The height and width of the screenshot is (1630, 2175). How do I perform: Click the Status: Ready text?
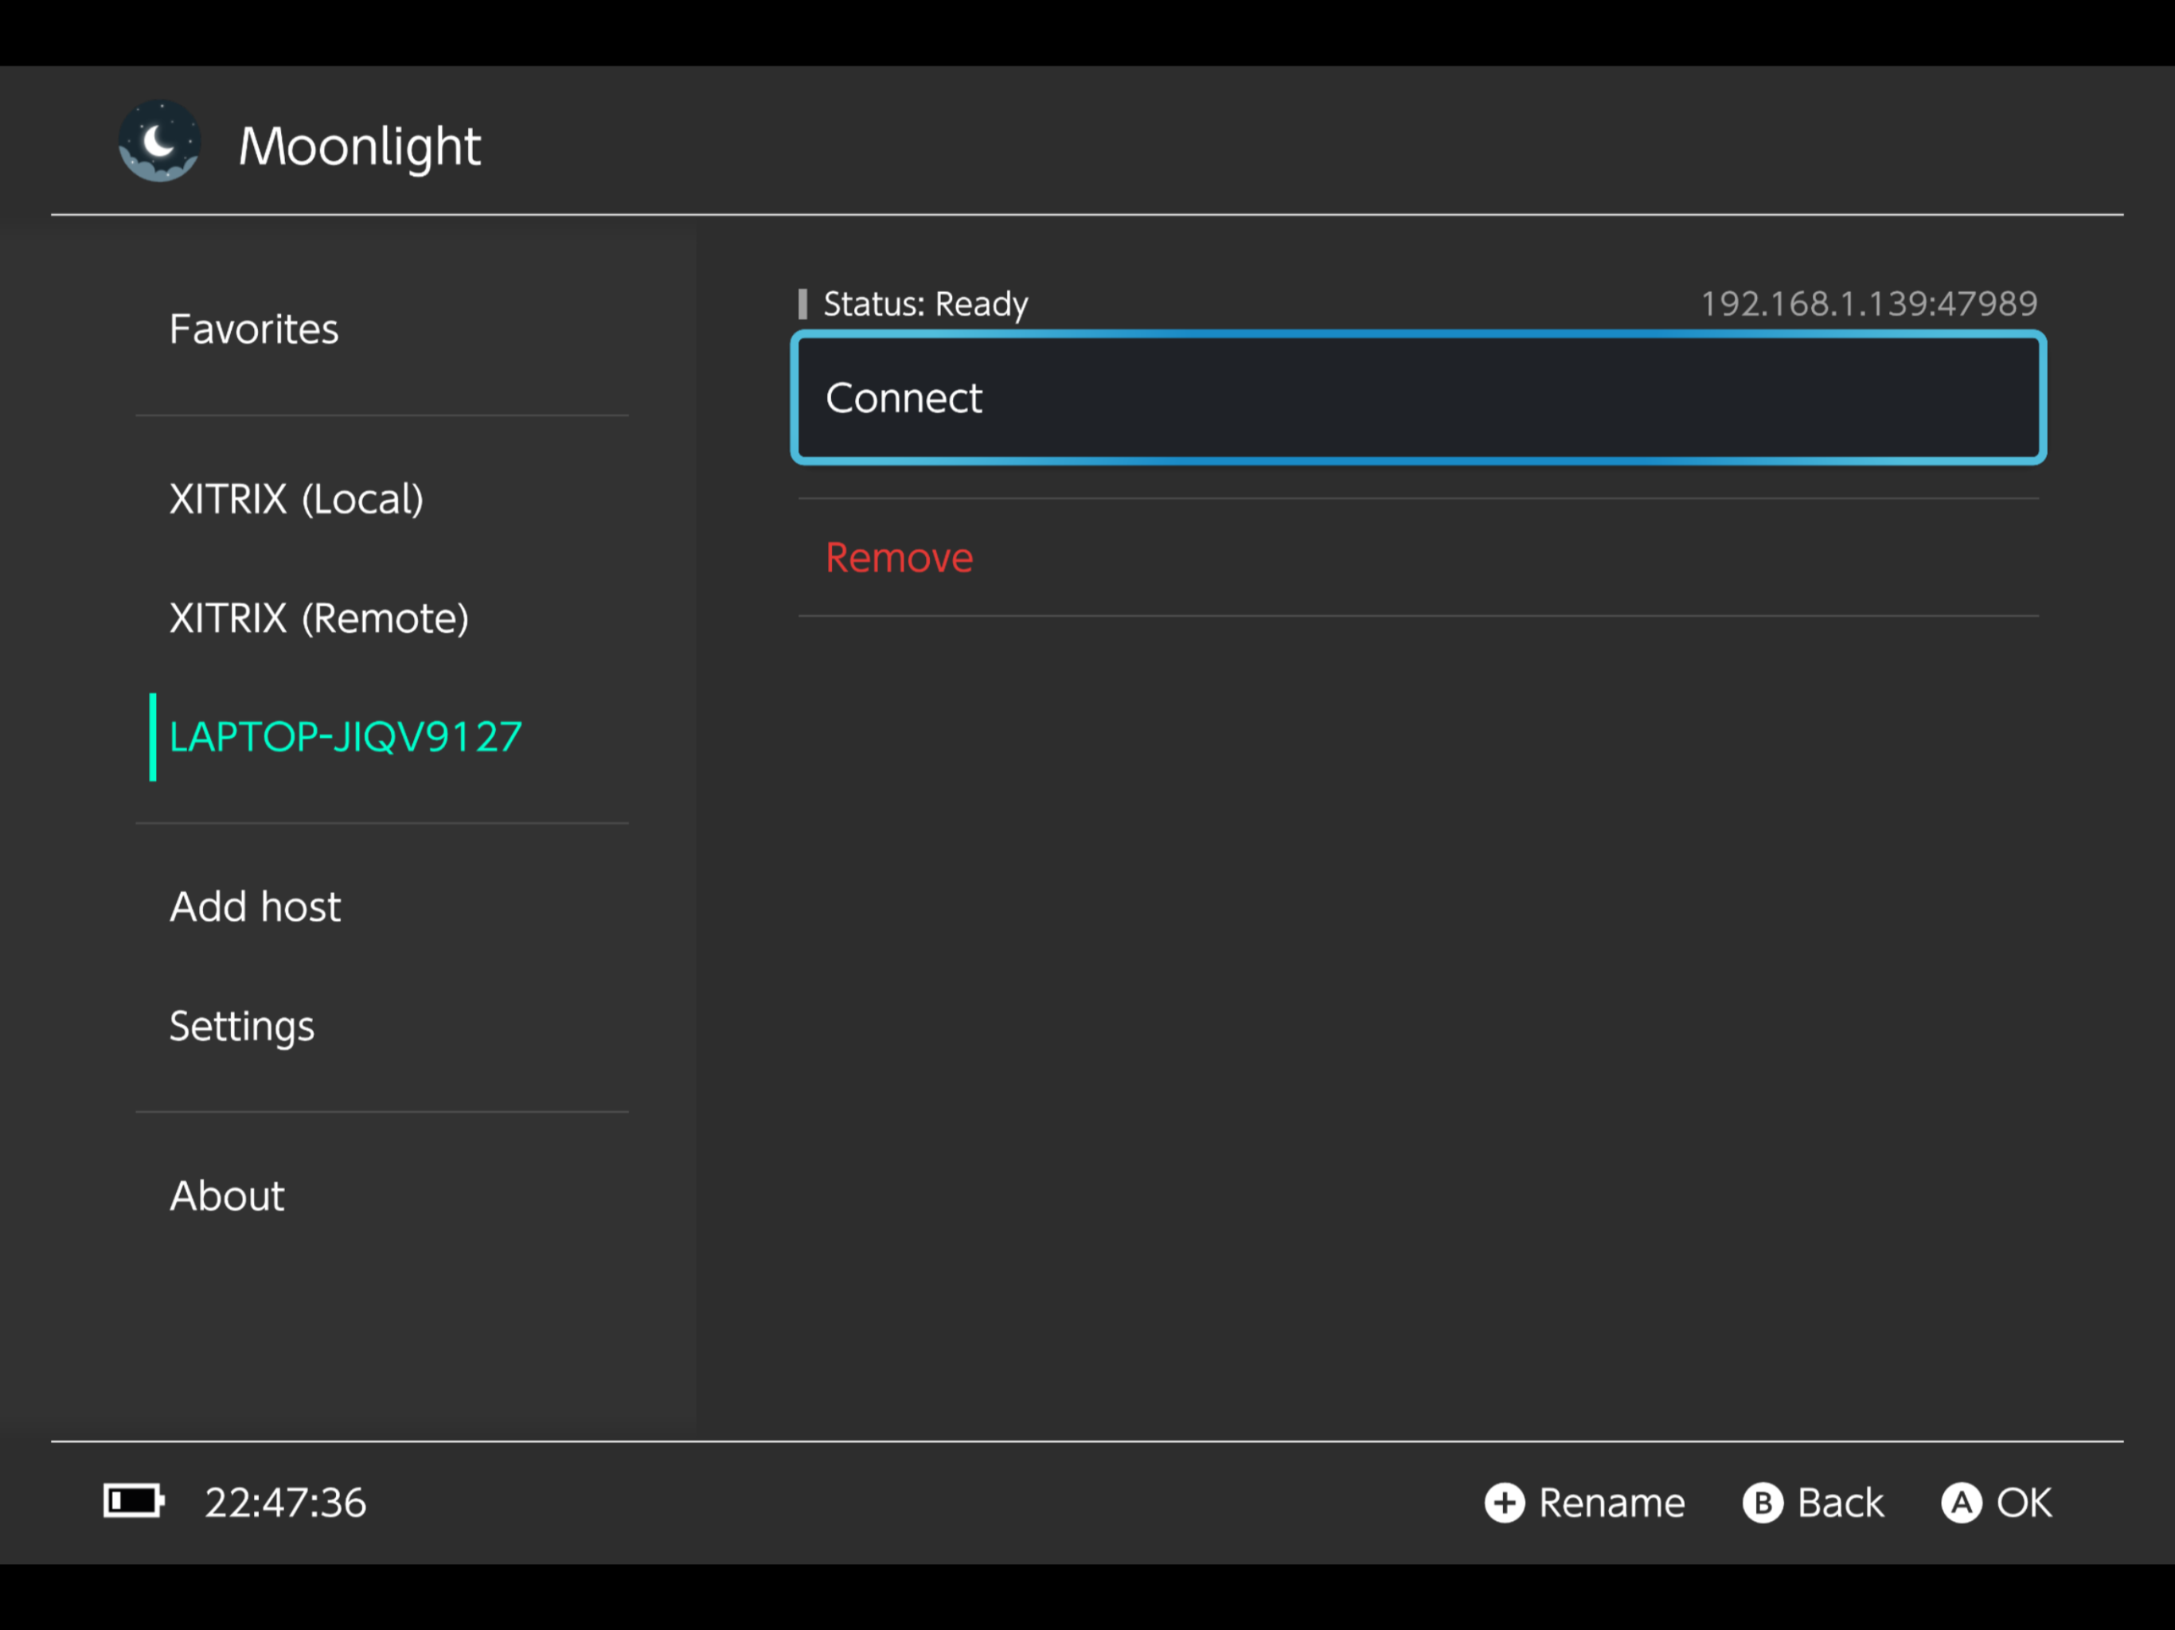tap(925, 305)
